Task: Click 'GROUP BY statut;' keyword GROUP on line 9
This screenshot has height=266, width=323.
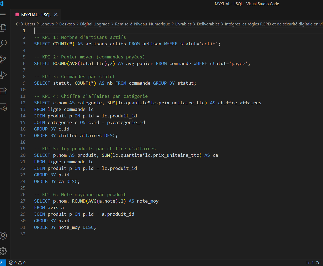Action: tap(160, 83)
